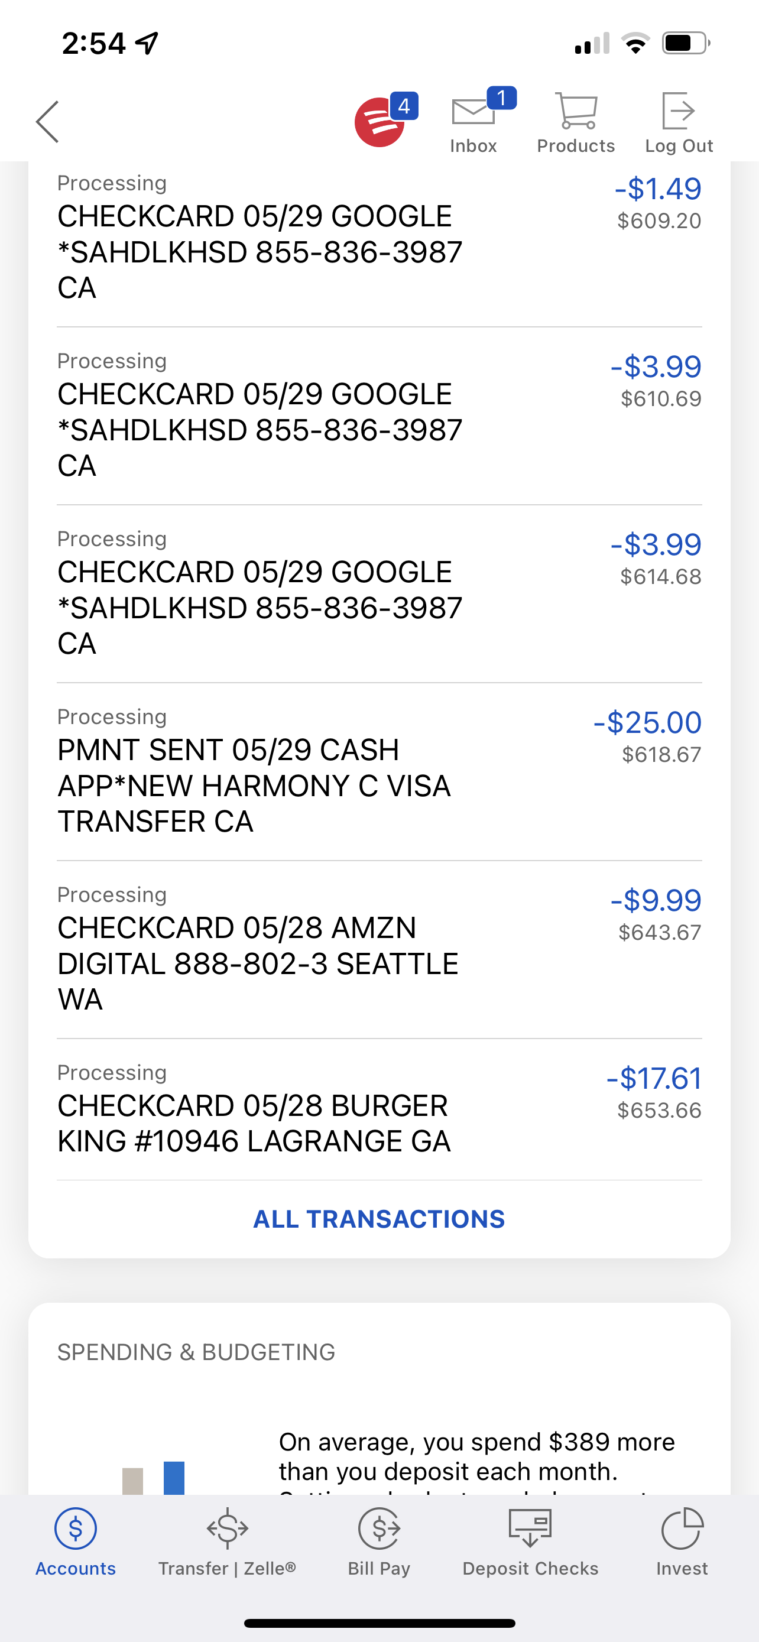Open Google transaction with $614.68 balance
This screenshot has height=1642, width=759.
point(379,594)
